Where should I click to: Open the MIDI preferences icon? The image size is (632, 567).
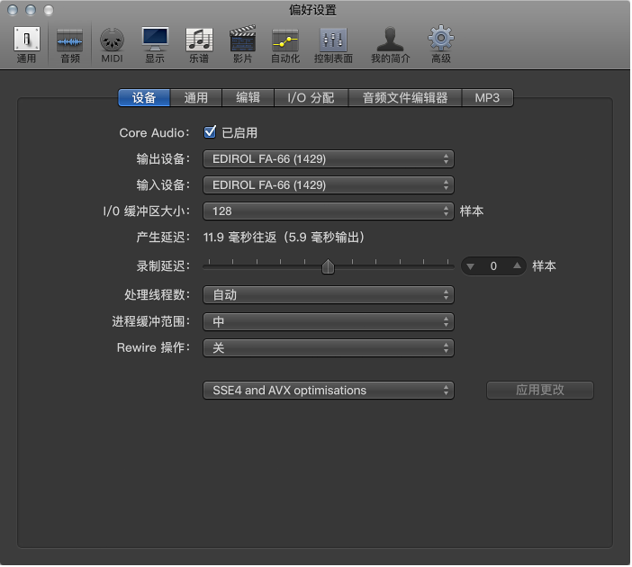(x=112, y=41)
